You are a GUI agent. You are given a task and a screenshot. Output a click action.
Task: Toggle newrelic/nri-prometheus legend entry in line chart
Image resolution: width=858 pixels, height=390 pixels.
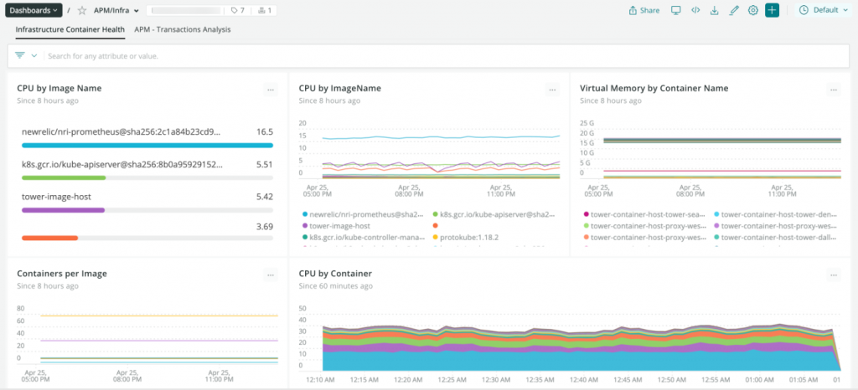coord(365,214)
